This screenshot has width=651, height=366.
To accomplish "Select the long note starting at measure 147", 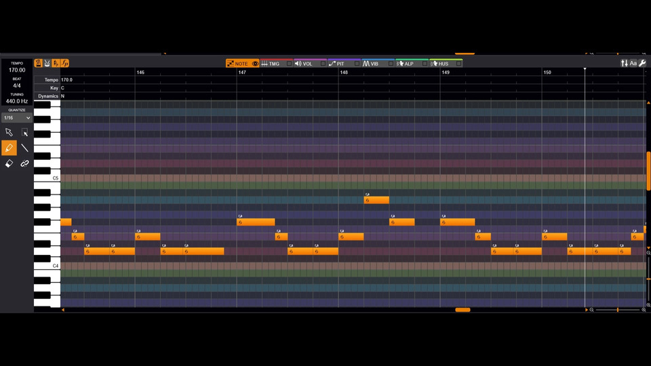I will (256, 222).
